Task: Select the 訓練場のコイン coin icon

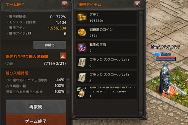Action: [82, 32]
